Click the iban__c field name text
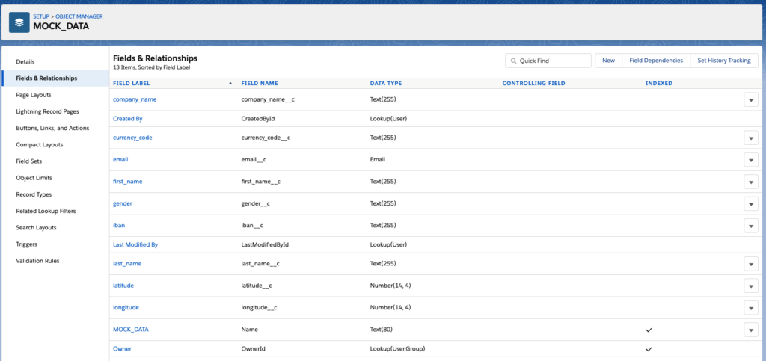The width and height of the screenshot is (766, 361). click(253, 226)
